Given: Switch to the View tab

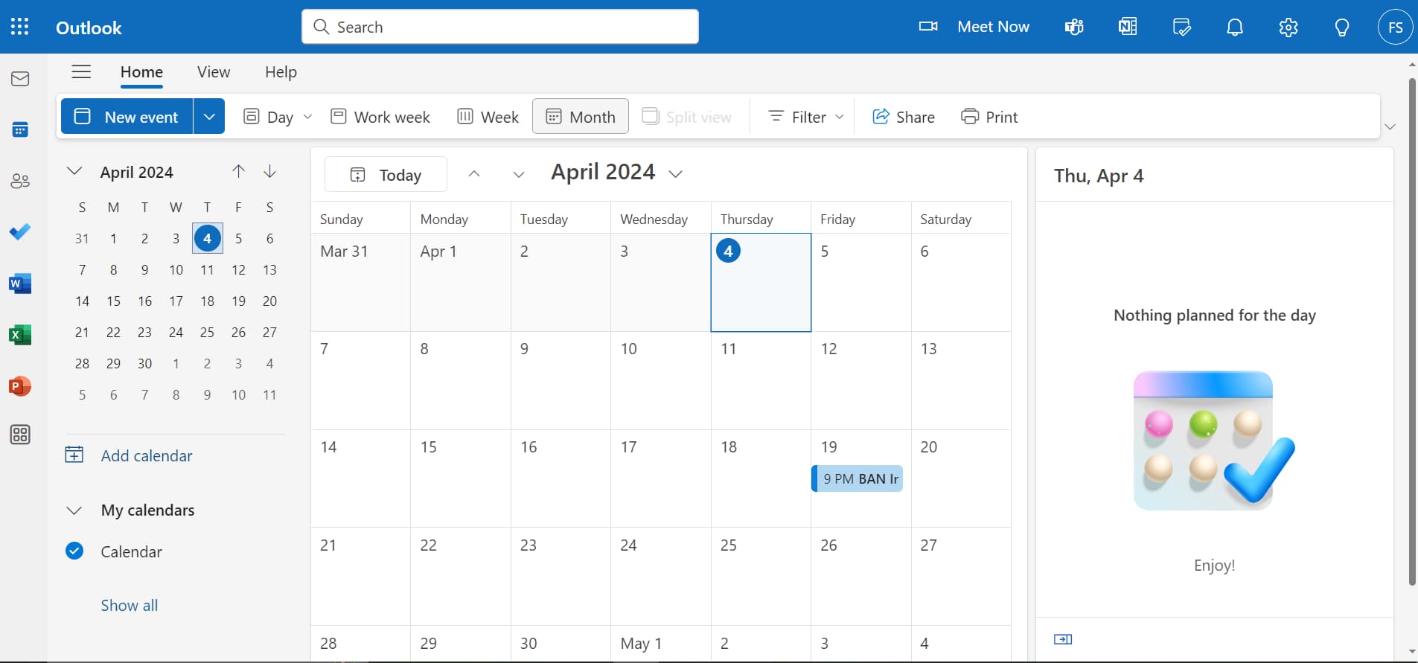Looking at the screenshot, I should (214, 72).
